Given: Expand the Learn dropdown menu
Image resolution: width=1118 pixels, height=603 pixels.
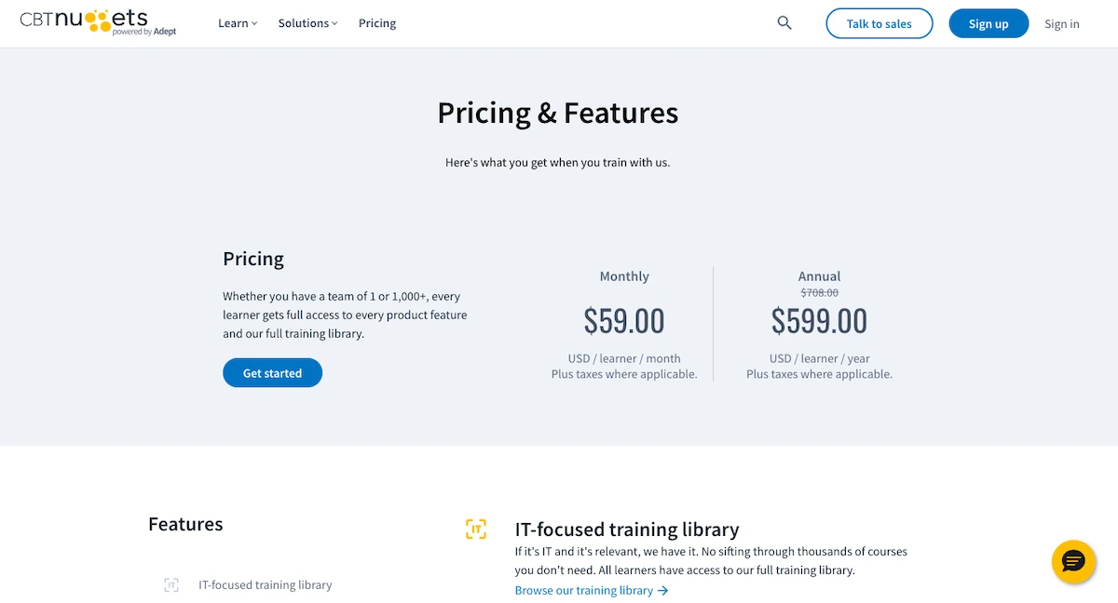Looking at the screenshot, I should click(238, 23).
